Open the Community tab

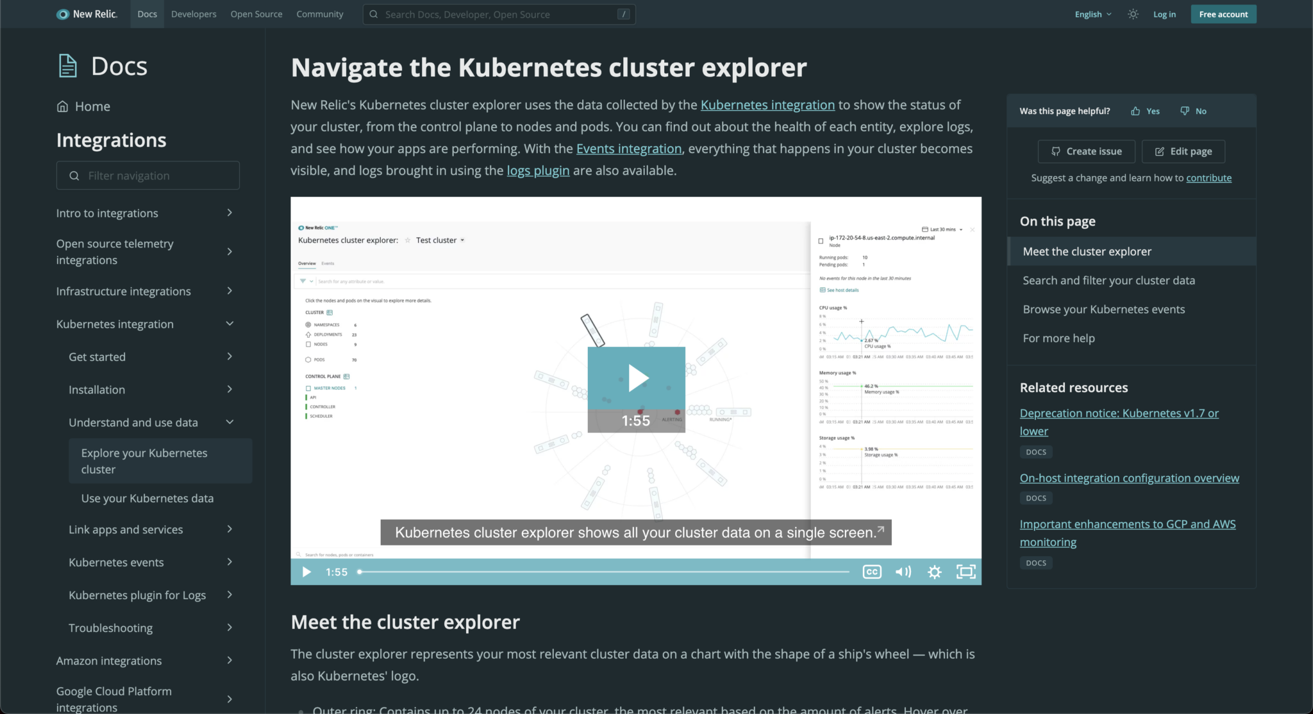click(x=320, y=14)
